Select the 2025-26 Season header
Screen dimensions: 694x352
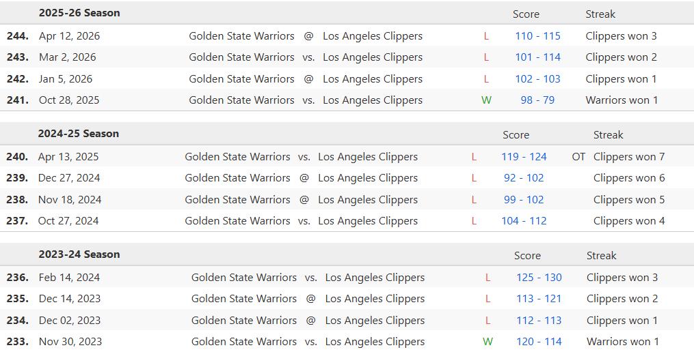[79, 13]
